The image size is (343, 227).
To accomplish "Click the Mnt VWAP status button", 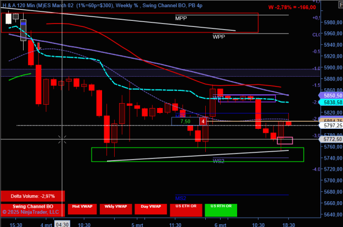I will (82, 209).
